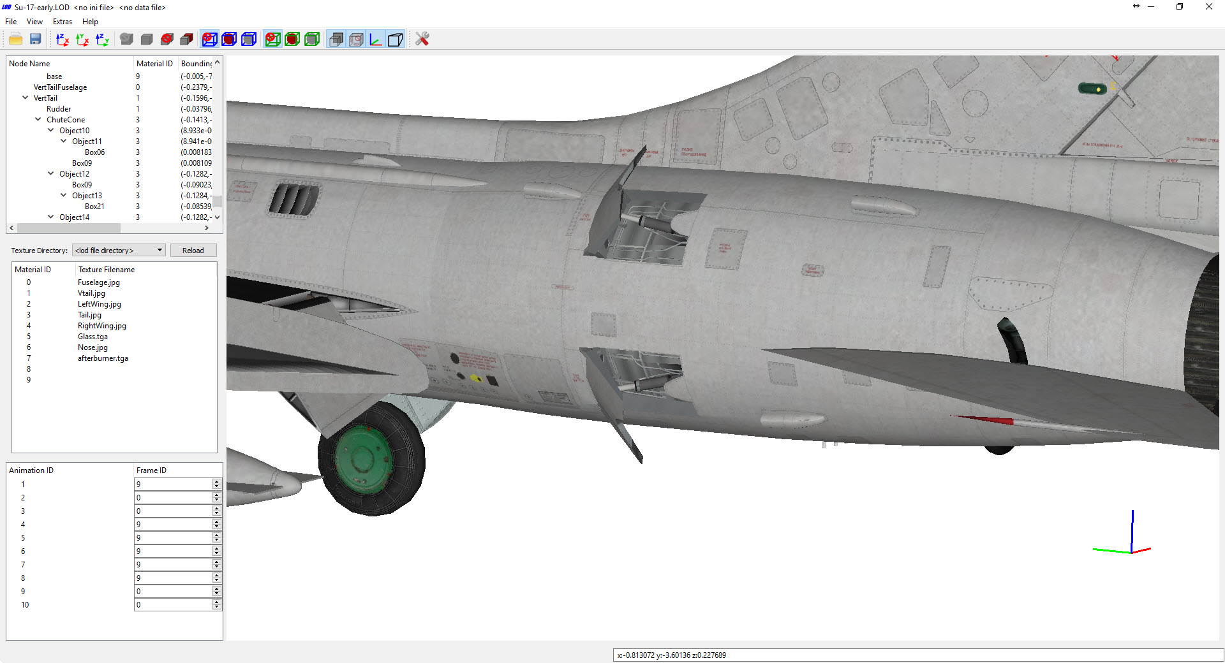Toggle green wireframe box with prohibition sign
Screen dimensions: 1225x663
click(272, 40)
